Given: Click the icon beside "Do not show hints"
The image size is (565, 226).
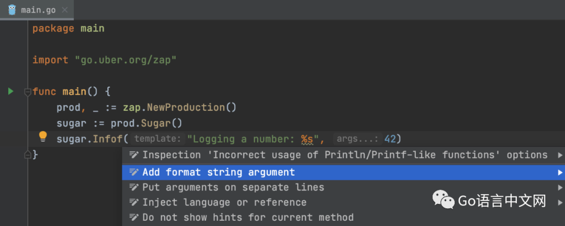Looking at the screenshot, I should coord(134,217).
